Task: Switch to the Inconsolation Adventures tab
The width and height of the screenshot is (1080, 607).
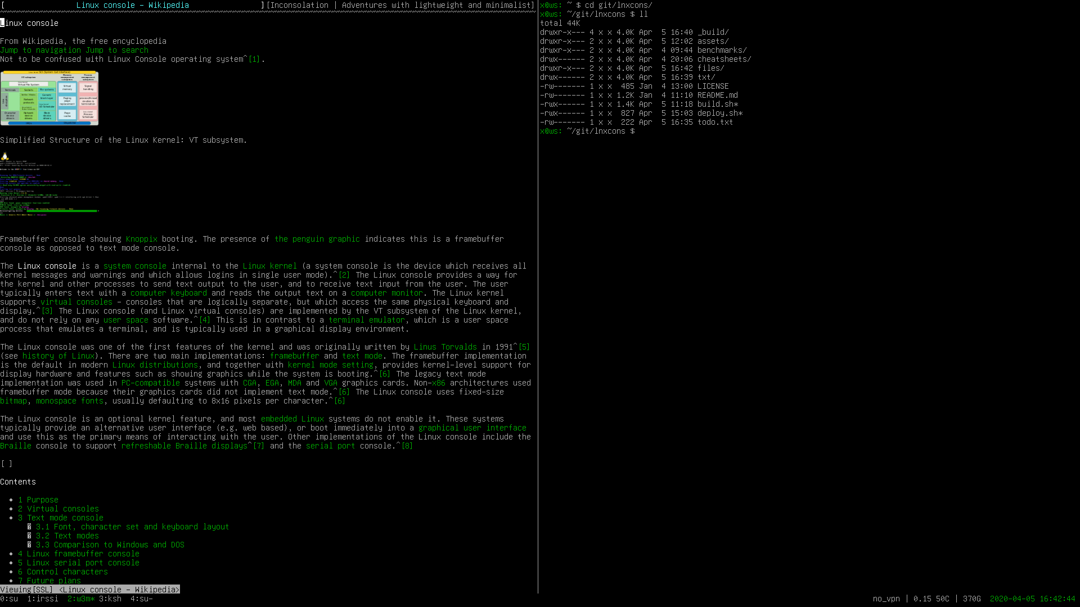Action: pos(400,5)
